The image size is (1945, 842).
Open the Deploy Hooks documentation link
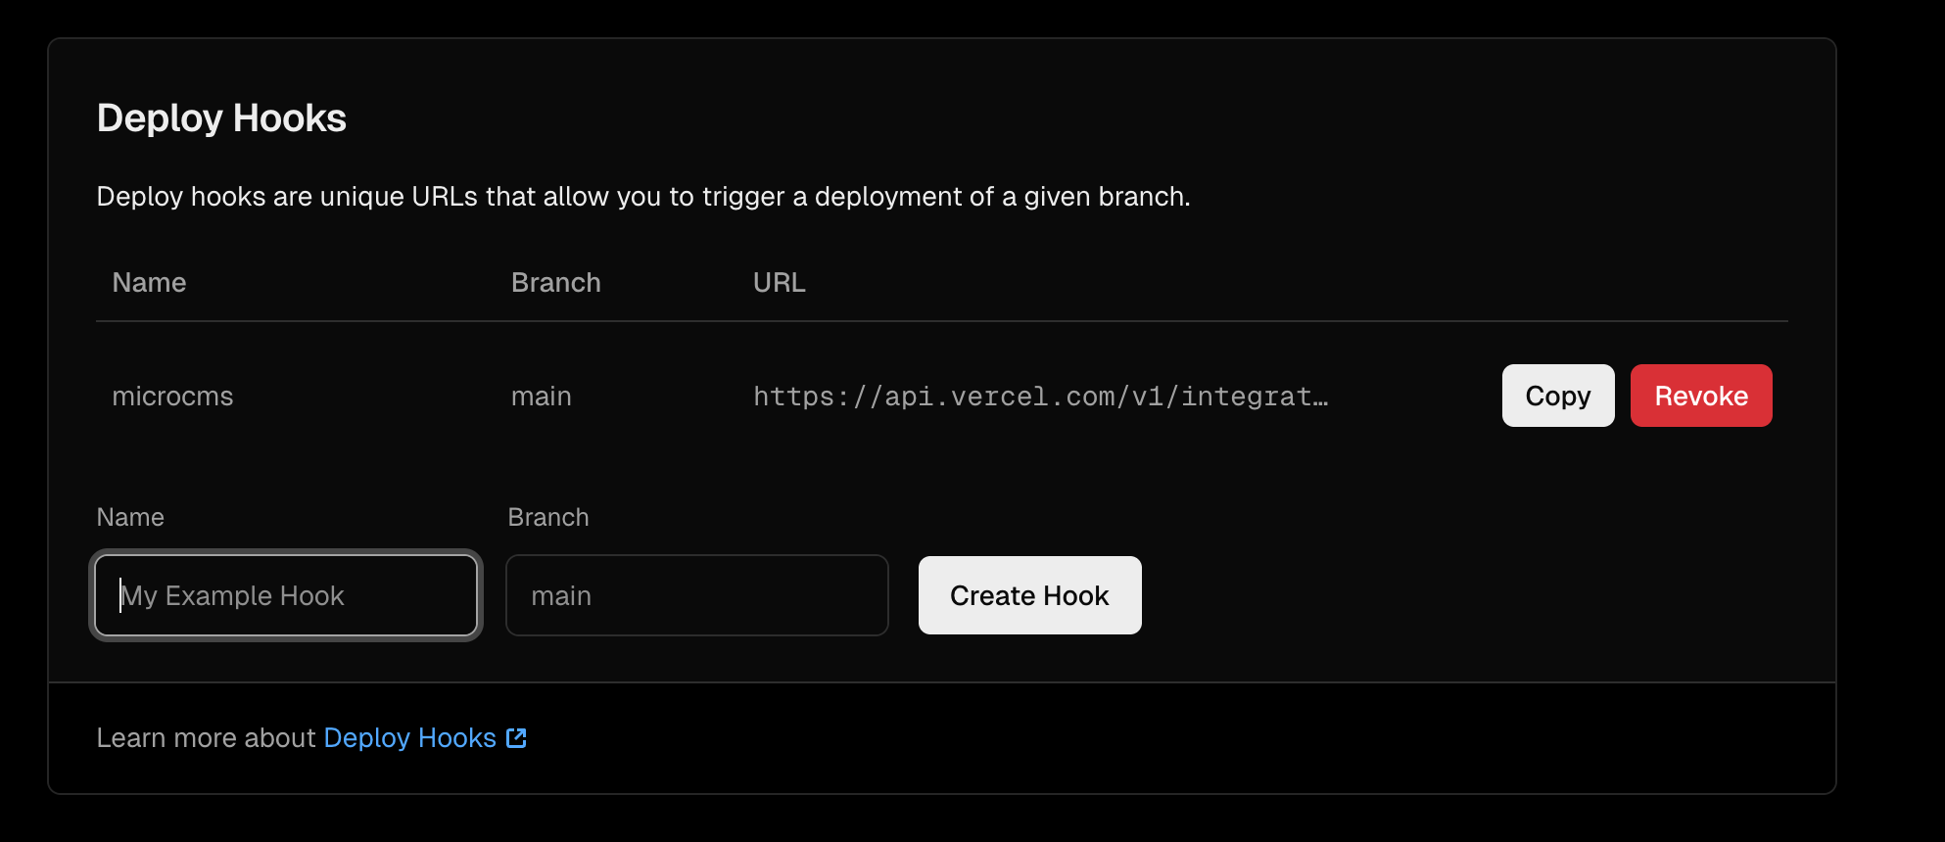click(409, 738)
